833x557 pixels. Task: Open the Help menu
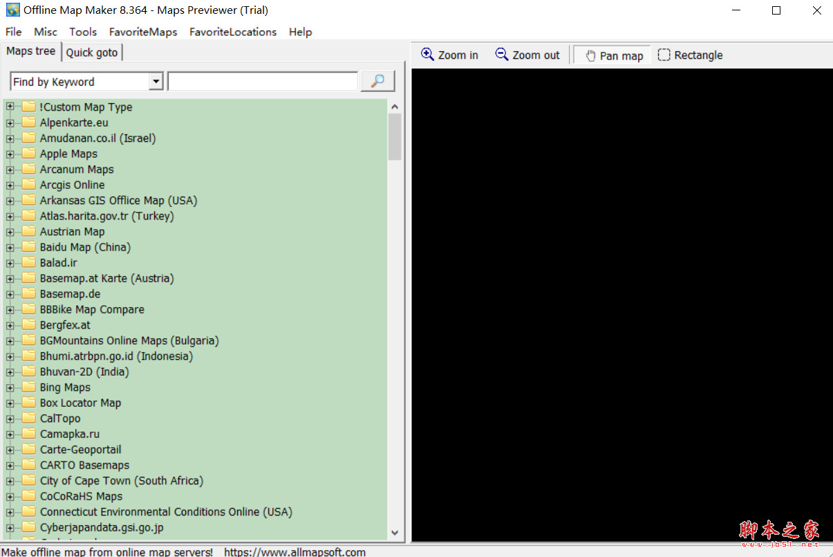pos(300,32)
